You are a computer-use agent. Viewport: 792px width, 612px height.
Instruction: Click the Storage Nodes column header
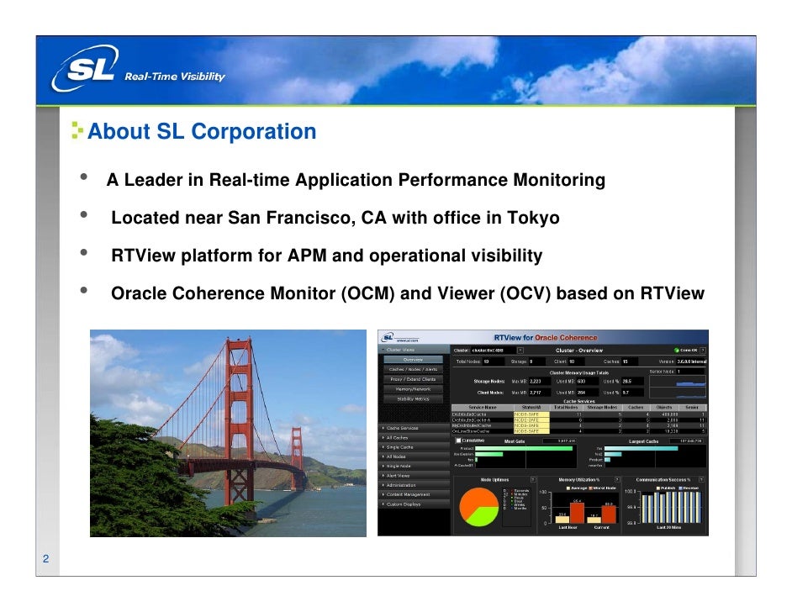point(602,407)
